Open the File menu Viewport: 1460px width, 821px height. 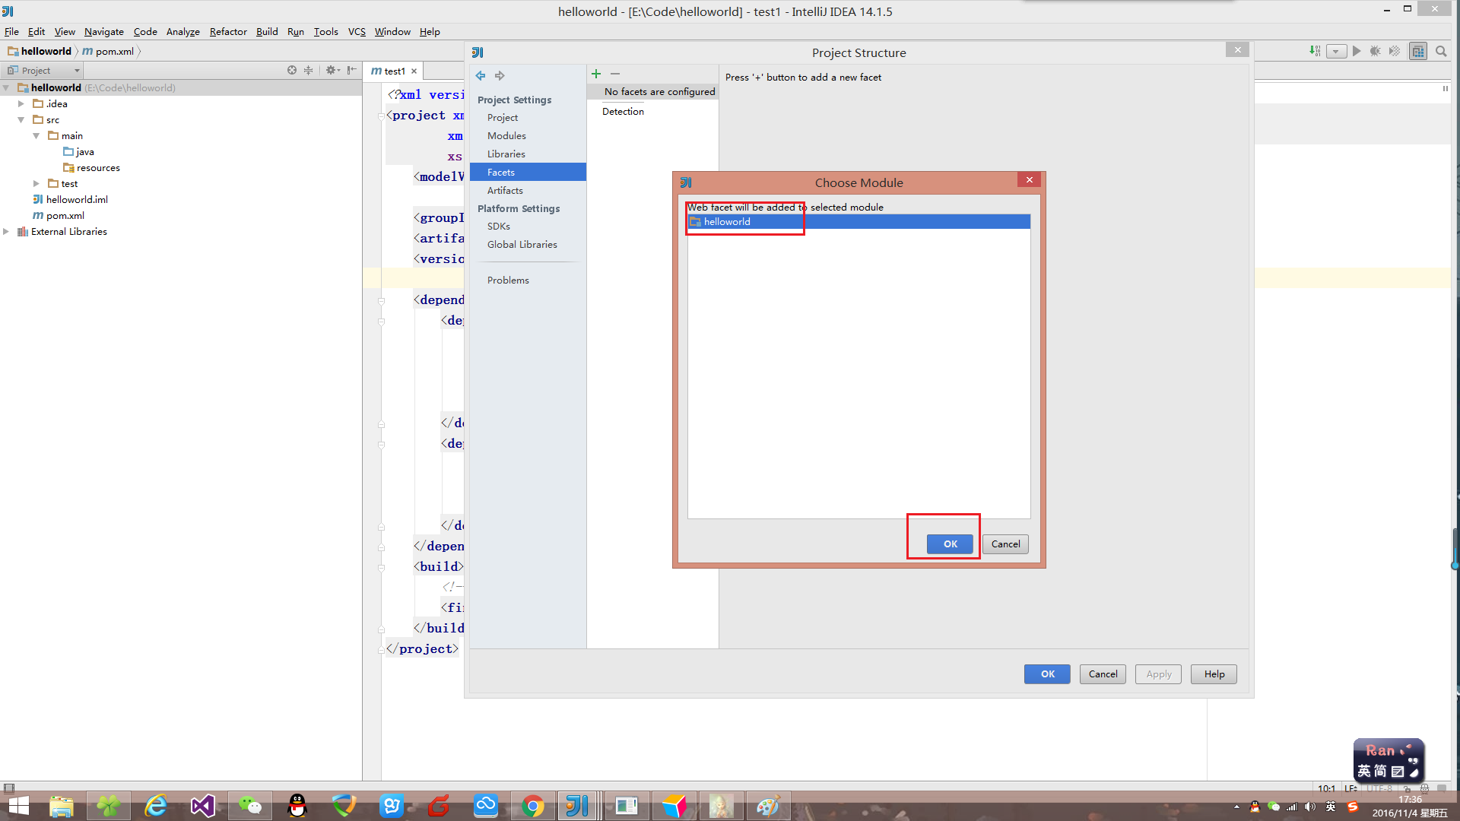coord(11,32)
